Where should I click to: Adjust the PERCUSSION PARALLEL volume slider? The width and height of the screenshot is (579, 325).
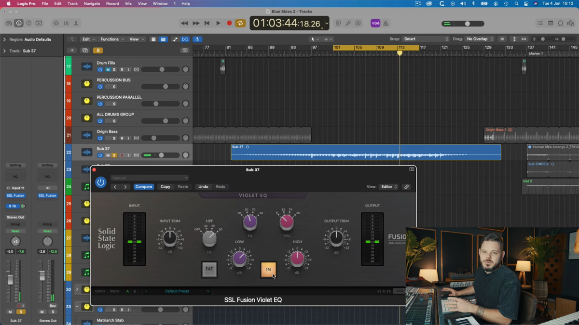pos(160,104)
